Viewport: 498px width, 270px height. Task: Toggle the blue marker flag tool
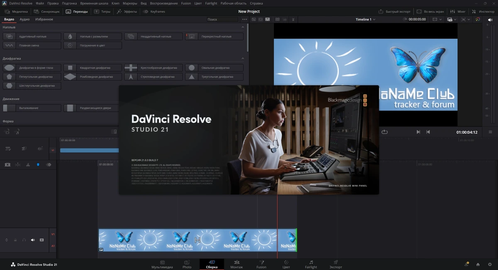click(x=38, y=165)
